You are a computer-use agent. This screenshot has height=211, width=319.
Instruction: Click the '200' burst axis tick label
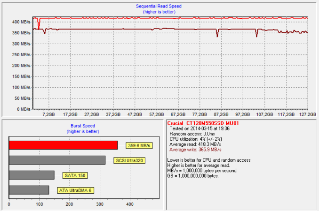(x=69, y=204)
